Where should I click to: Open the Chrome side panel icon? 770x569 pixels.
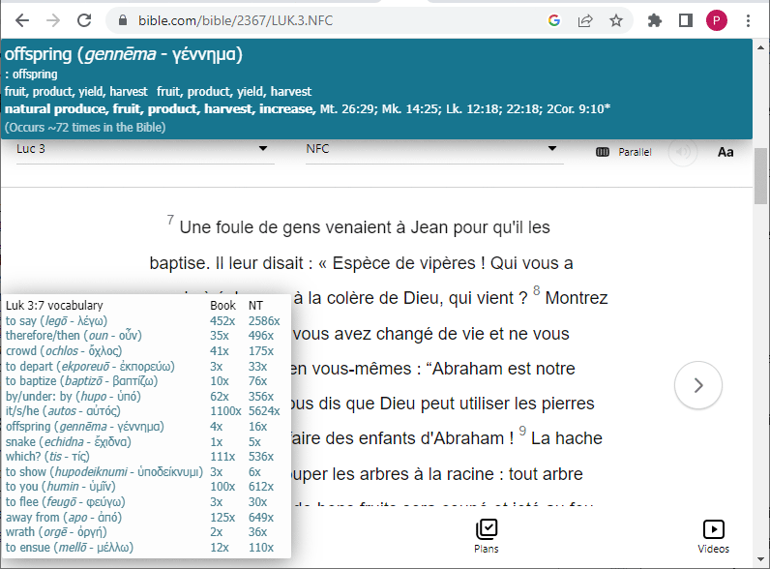click(686, 19)
